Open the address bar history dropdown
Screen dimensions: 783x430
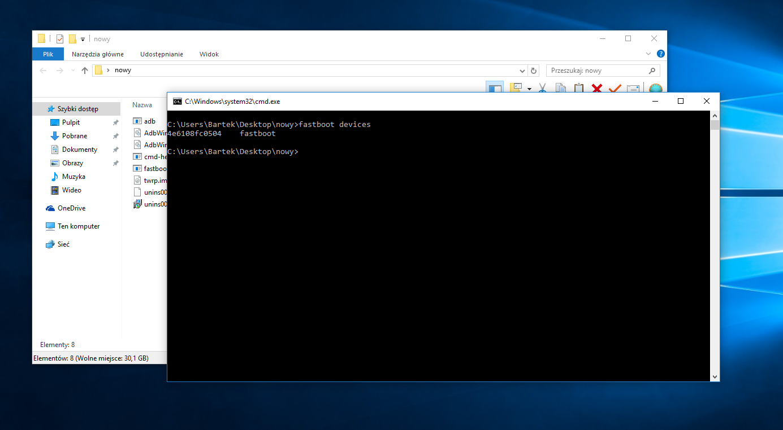(x=522, y=71)
